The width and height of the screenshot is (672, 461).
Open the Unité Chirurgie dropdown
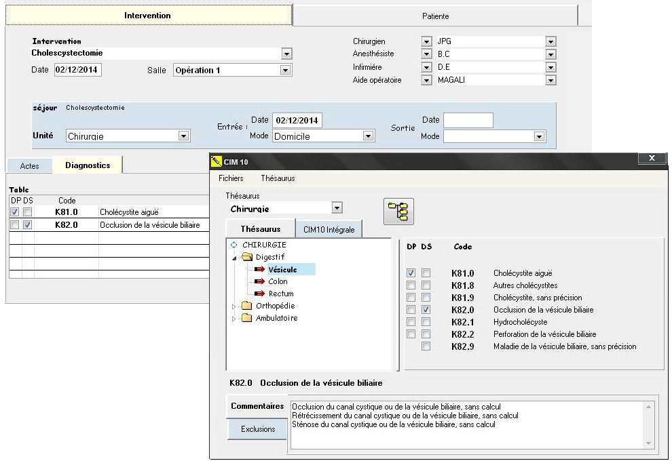point(183,136)
